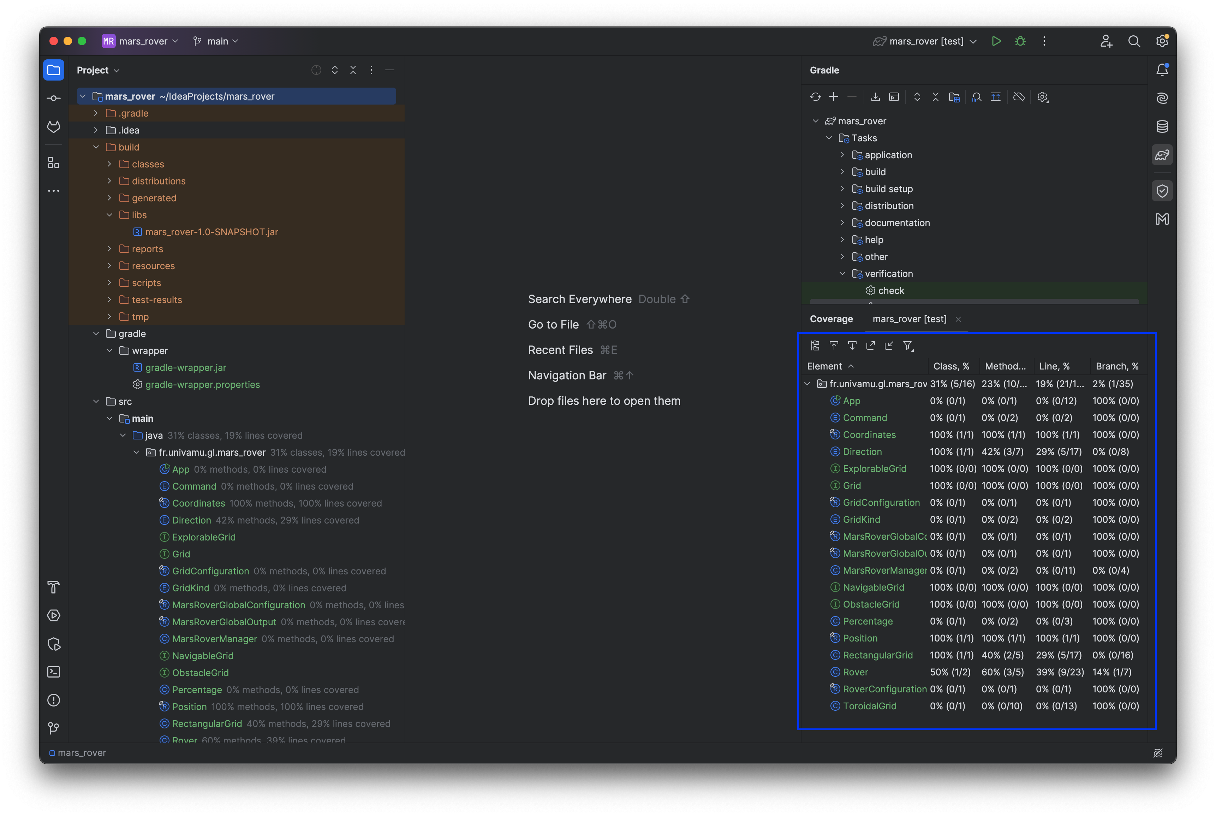Image resolution: width=1216 pixels, height=816 pixels.
Task: Collapse the Gradle verification tasks node
Action: click(x=842, y=274)
